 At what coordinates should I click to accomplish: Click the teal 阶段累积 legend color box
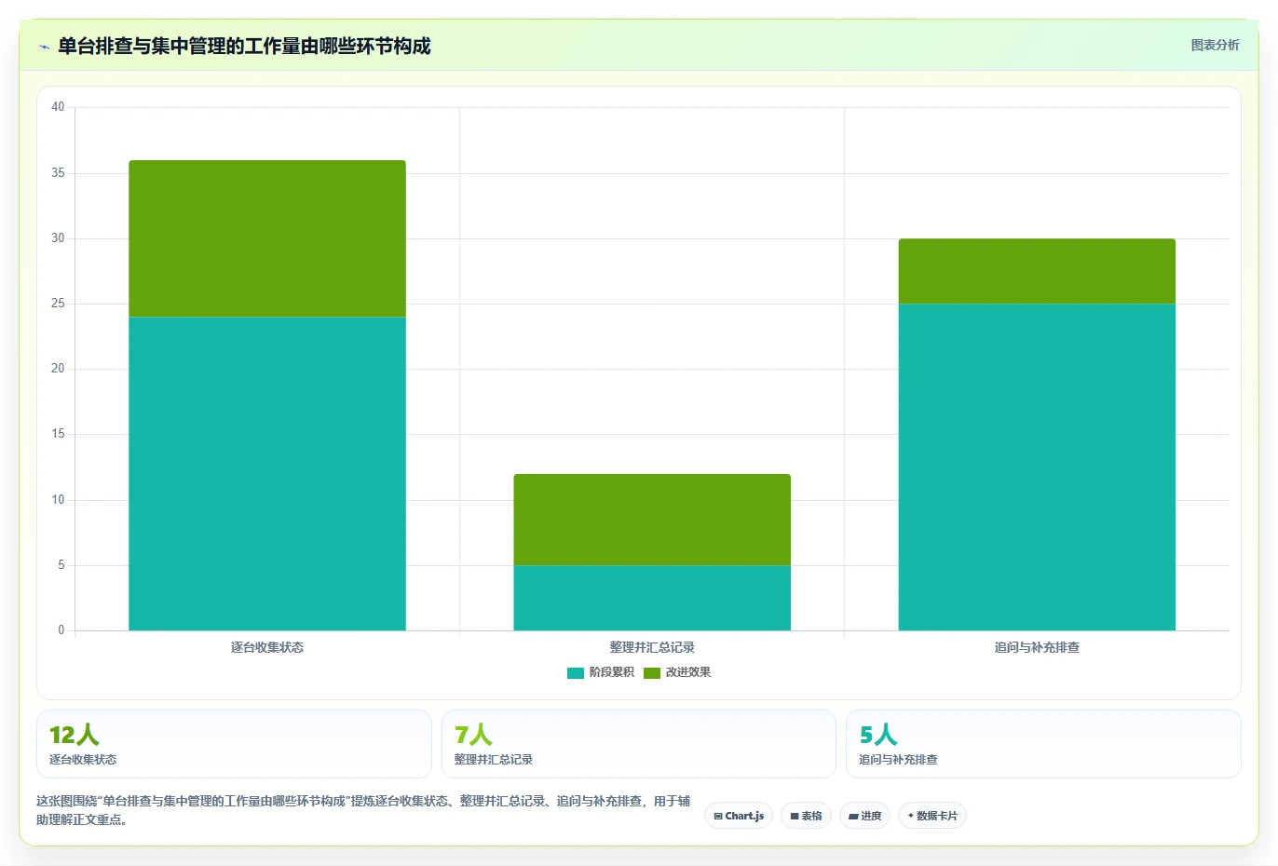click(576, 673)
